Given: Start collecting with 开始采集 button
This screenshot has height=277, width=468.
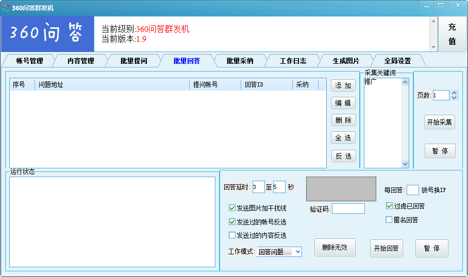Looking at the screenshot, I should click(x=439, y=122).
